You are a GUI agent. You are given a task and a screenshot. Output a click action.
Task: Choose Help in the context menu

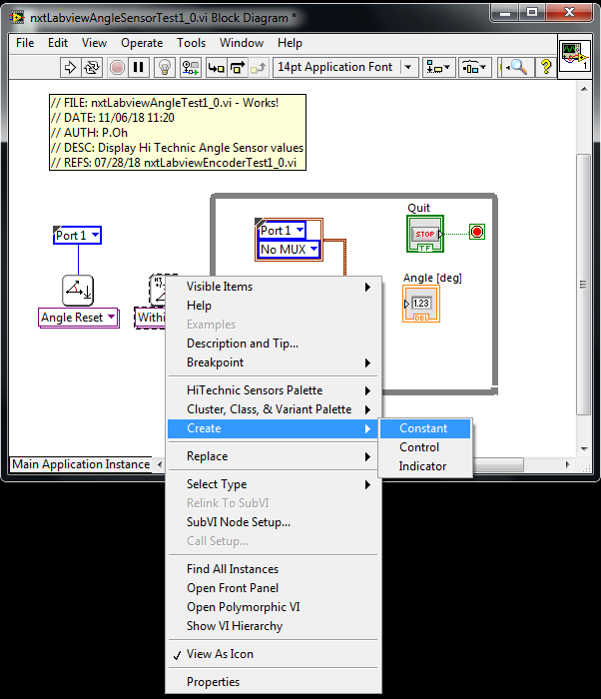[274, 306]
